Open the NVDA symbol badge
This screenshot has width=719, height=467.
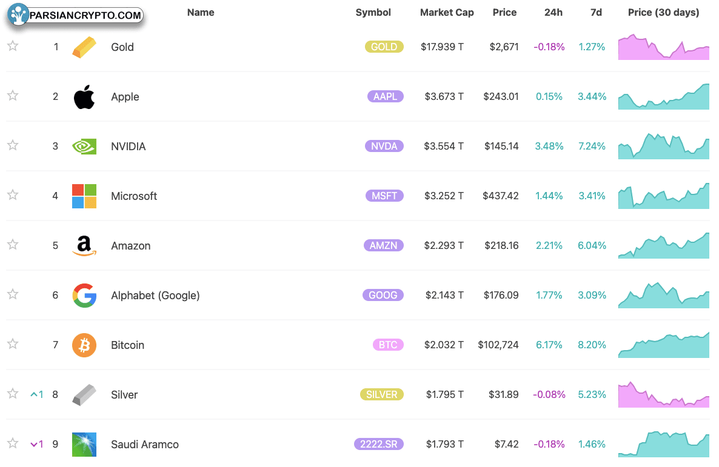384,146
